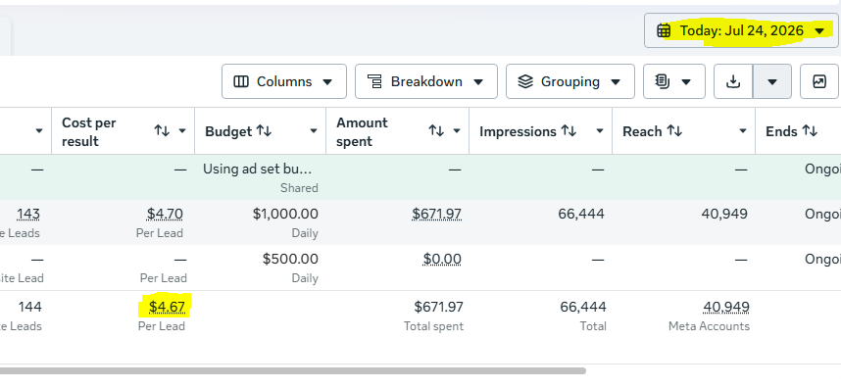Image resolution: width=841 pixels, height=389 pixels.
Task: Click the $4.70 cost per lead value
Action: coord(165,215)
